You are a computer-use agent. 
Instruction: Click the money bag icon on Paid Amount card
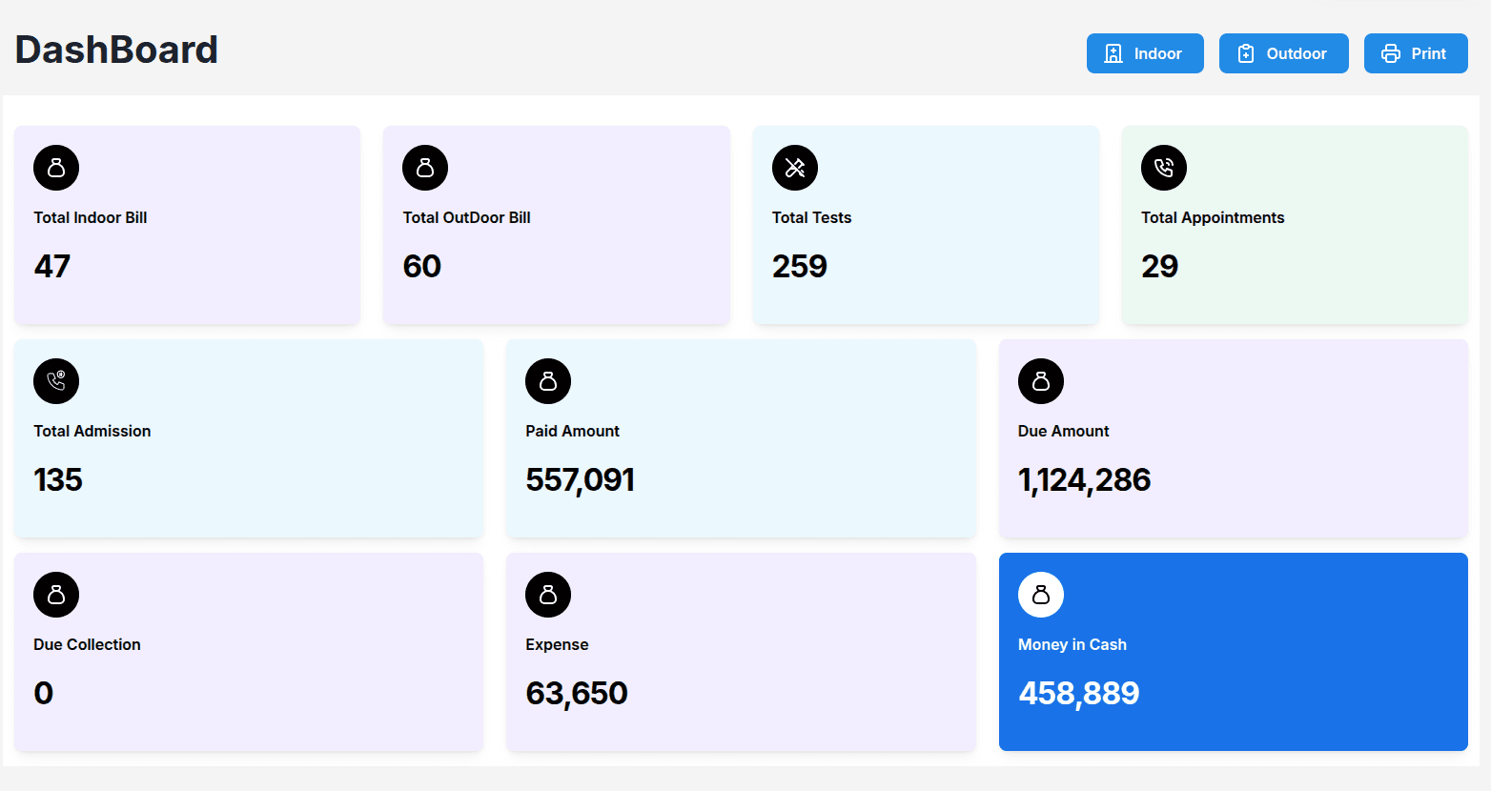[x=548, y=380]
